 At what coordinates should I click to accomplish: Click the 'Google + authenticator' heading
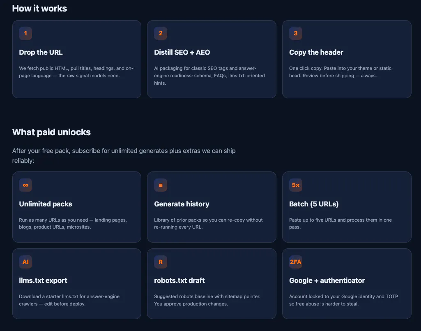(327, 280)
